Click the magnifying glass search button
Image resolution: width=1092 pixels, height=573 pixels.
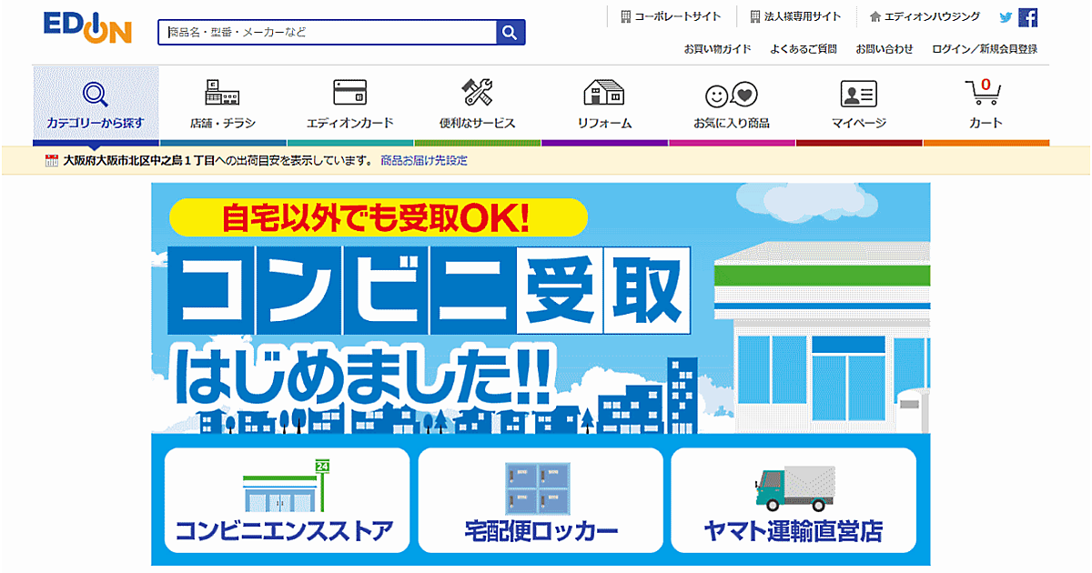tap(510, 33)
